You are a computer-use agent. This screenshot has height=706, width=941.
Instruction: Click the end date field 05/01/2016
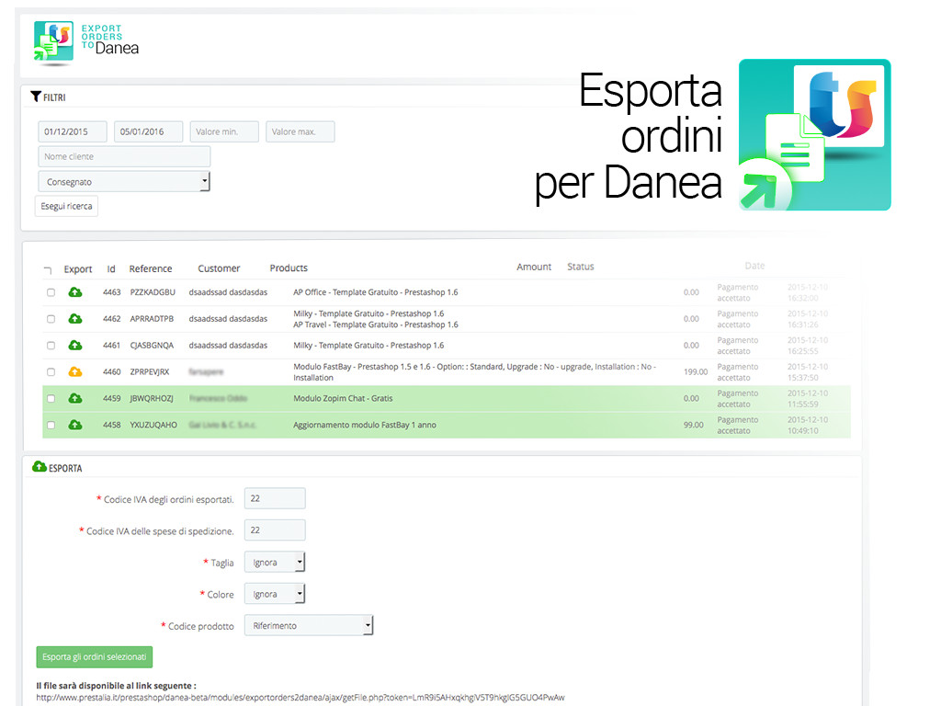tap(148, 131)
